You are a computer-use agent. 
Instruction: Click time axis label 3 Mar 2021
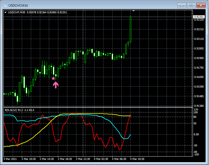click(10, 159)
